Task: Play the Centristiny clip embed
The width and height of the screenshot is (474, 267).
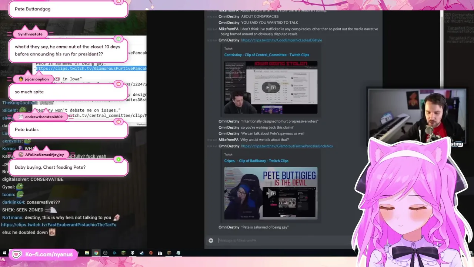Action: point(268,88)
